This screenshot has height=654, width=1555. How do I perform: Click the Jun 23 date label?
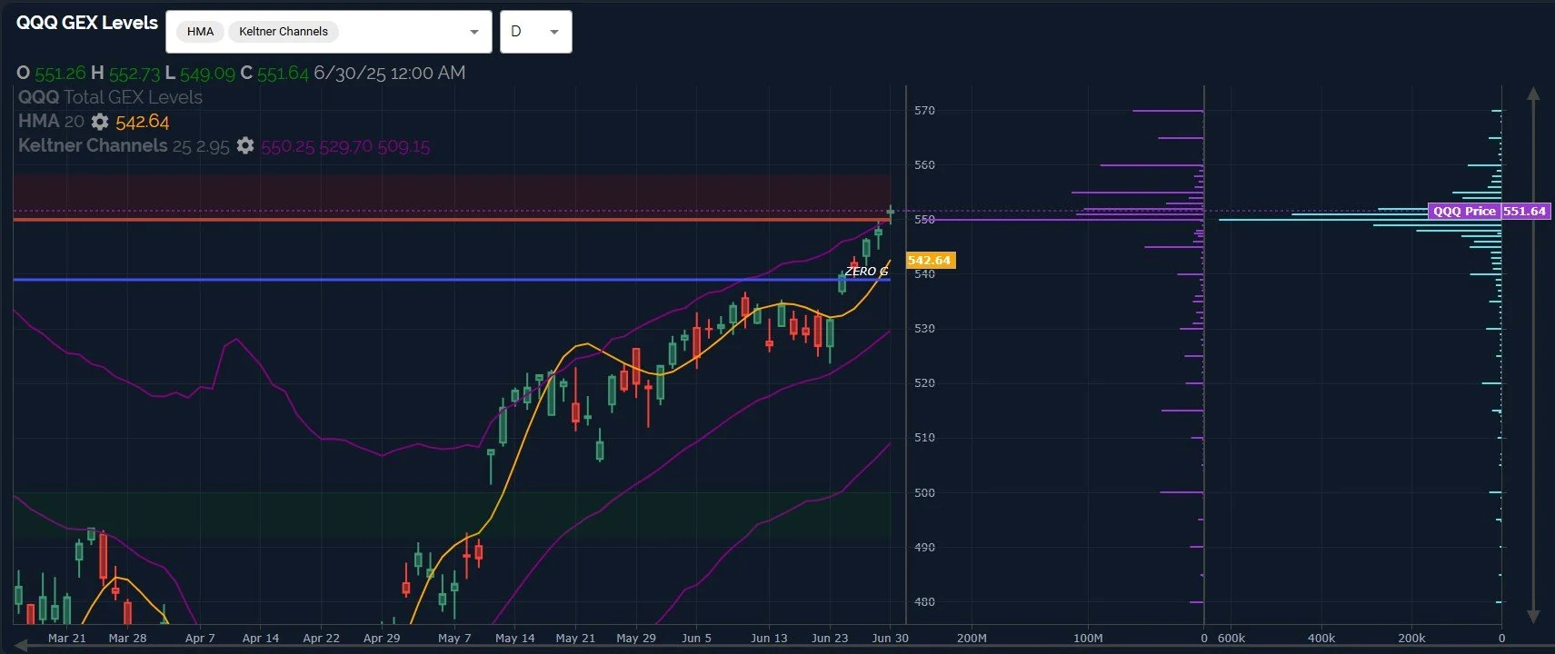(x=830, y=639)
